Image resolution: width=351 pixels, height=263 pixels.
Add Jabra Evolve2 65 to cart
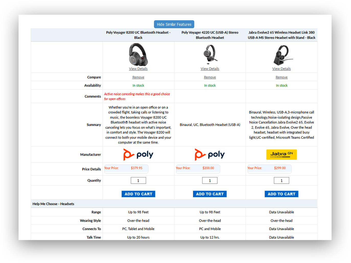(281, 194)
